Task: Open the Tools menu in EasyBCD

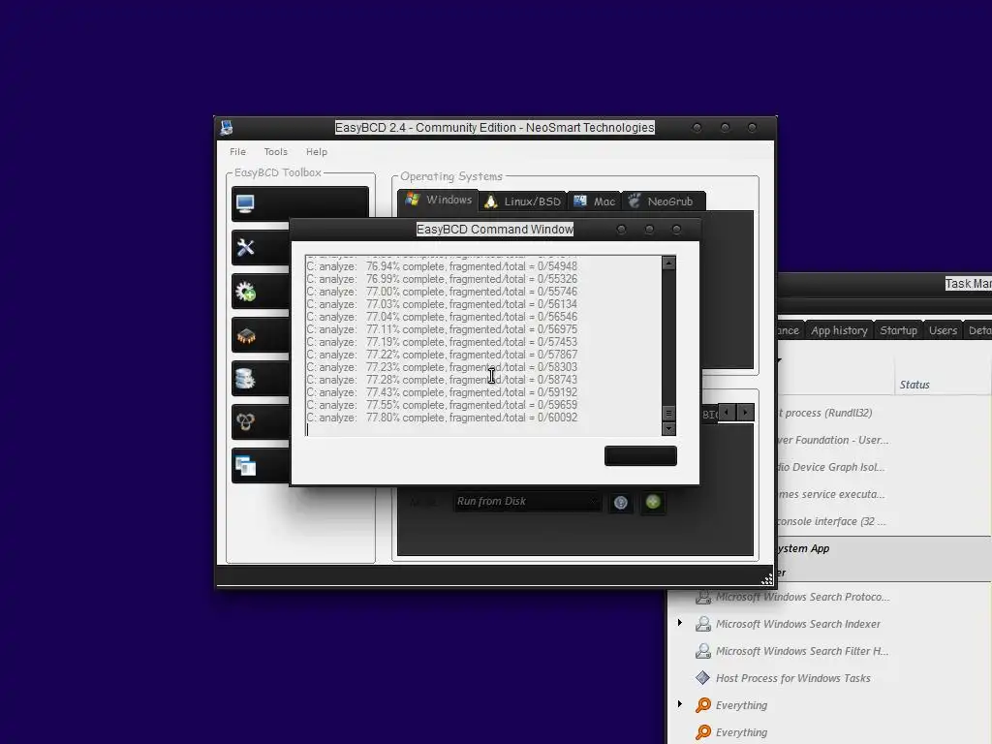Action: click(276, 152)
